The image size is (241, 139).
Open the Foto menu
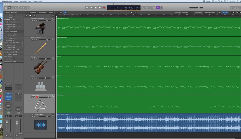[x=30, y=1]
